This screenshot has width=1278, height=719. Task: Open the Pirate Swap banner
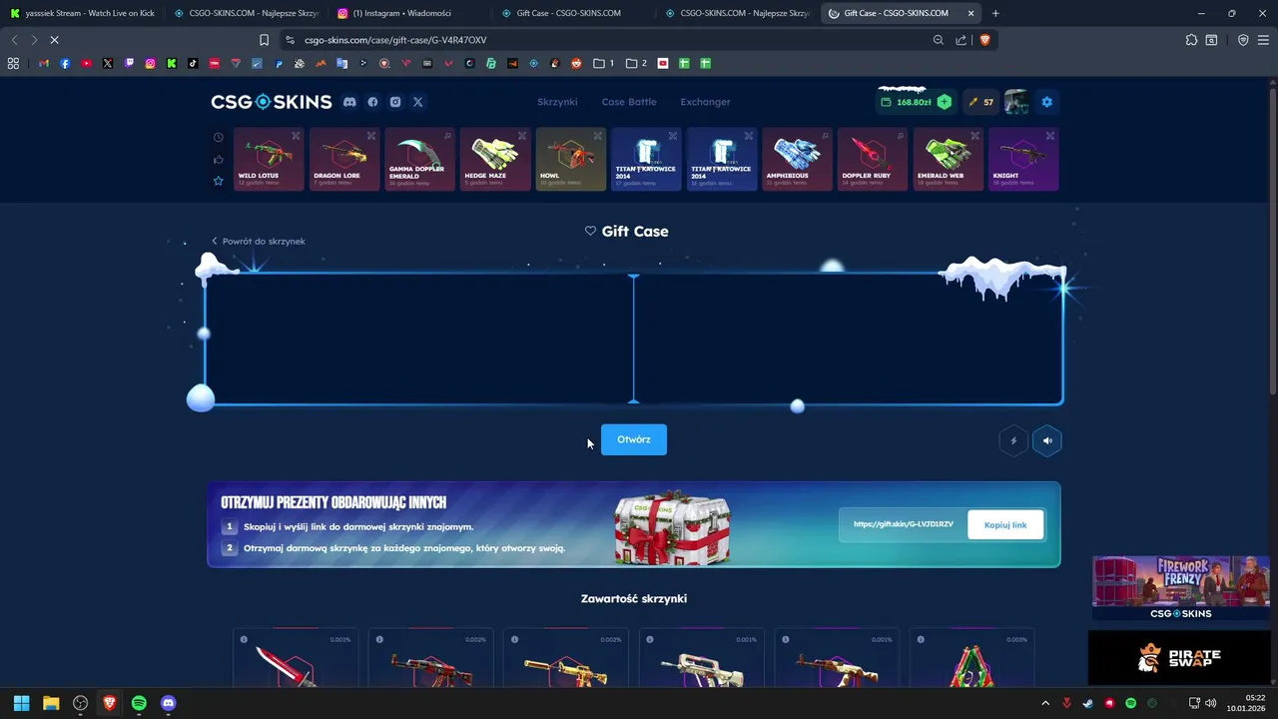(x=1181, y=658)
